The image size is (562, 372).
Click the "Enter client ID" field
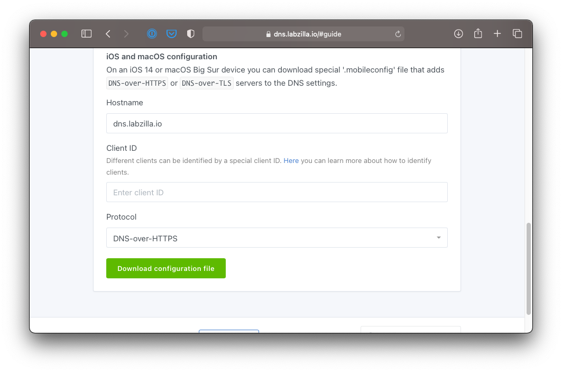pos(277,192)
